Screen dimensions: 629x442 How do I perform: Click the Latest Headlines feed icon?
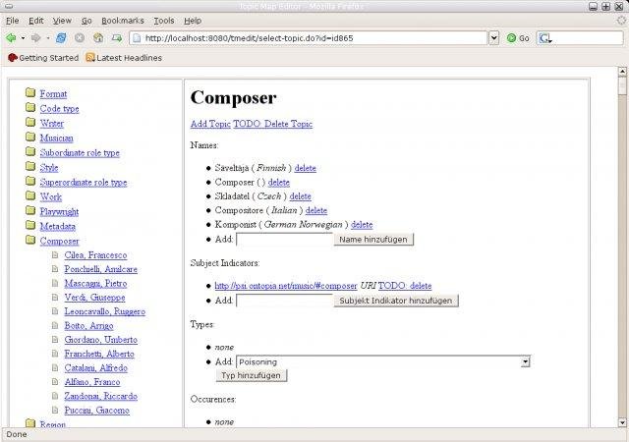[90, 58]
